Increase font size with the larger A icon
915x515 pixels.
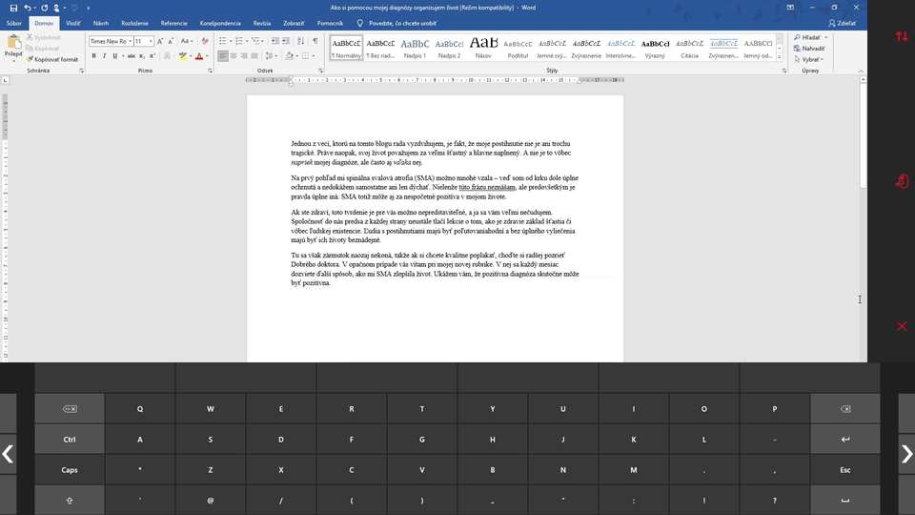(160, 41)
